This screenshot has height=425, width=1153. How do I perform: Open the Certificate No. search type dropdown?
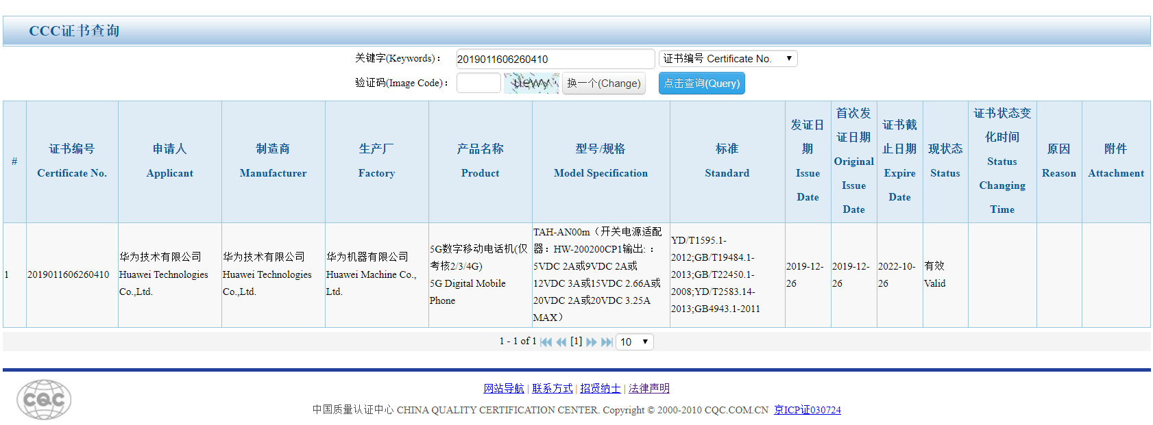pyautogui.click(x=728, y=59)
